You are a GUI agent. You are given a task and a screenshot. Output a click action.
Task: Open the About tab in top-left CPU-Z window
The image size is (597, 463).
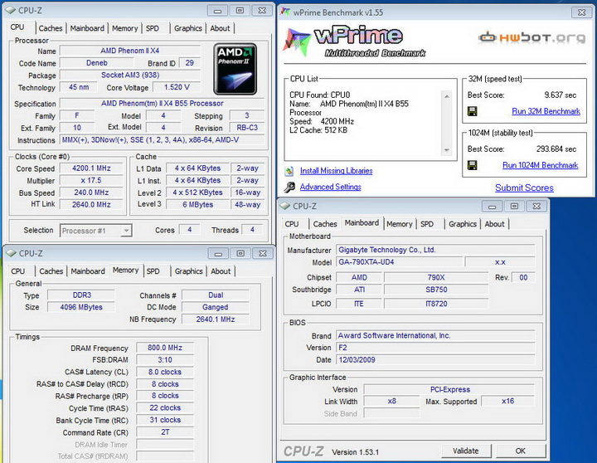coord(220,28)
